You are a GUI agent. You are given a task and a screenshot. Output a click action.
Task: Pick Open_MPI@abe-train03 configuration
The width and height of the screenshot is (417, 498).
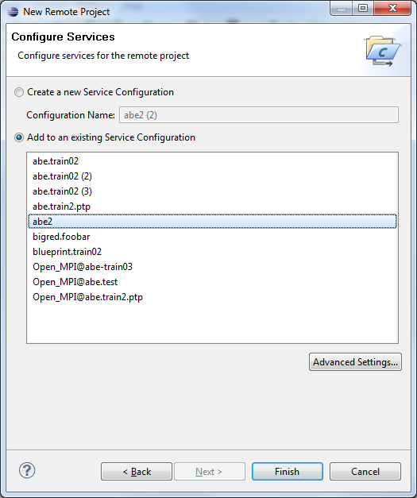click(212, 267)
